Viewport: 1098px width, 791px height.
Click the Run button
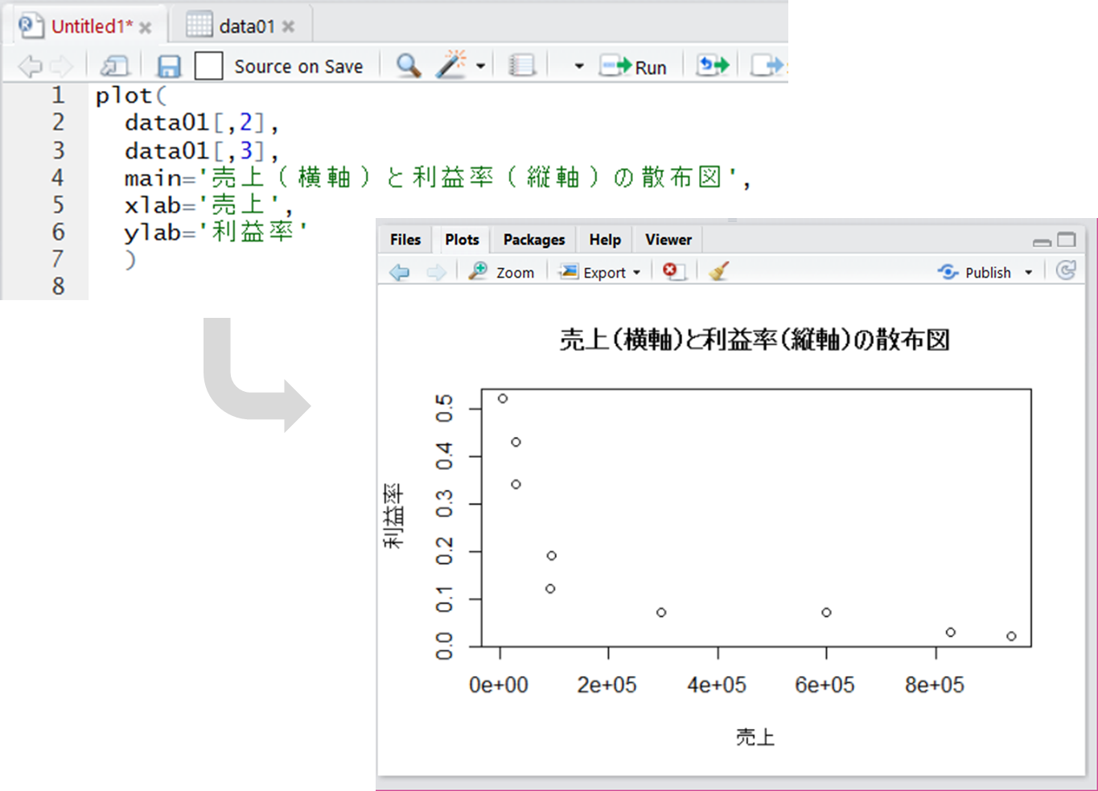(634, 67)
